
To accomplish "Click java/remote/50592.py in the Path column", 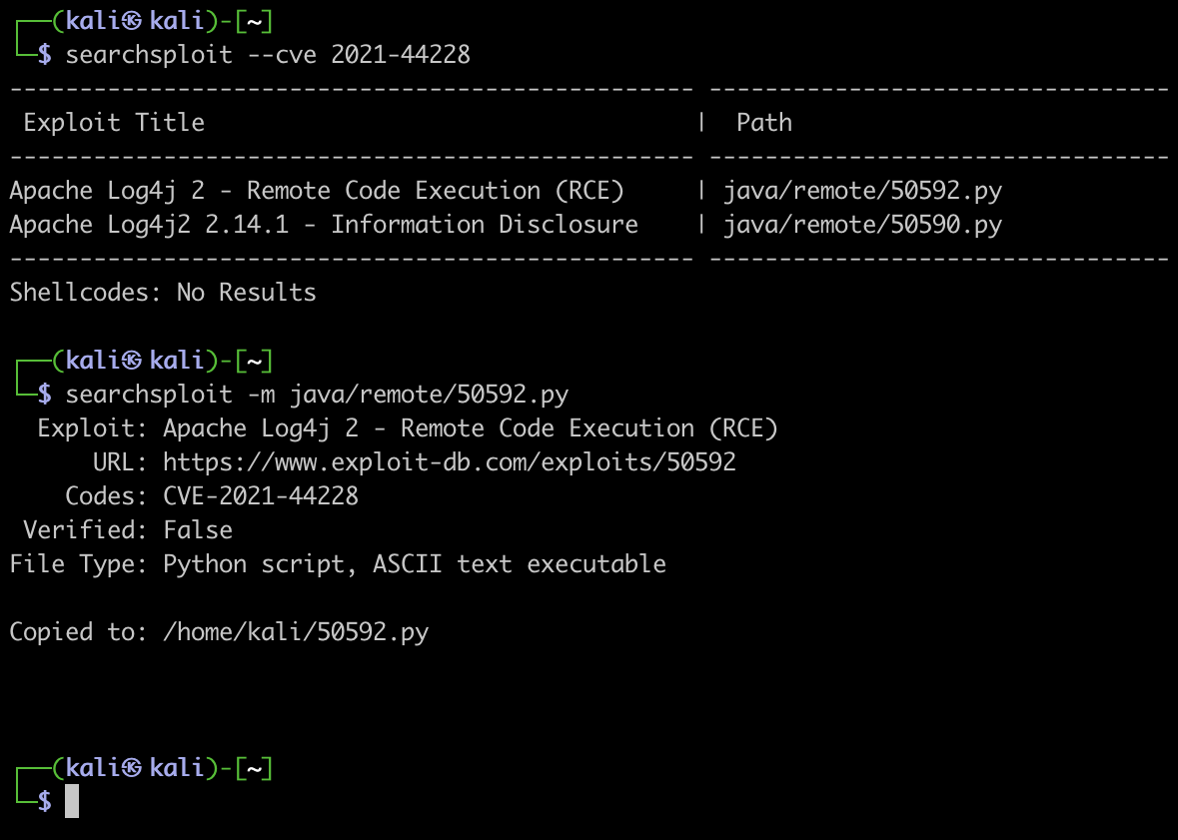I will 862,191.
